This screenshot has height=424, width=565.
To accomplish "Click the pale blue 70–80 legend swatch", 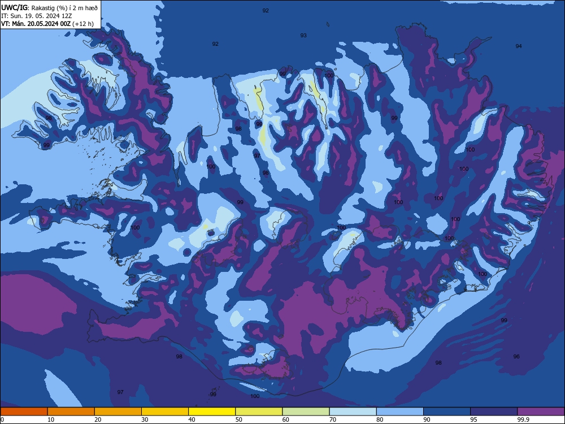I will [x=353, y=412].
